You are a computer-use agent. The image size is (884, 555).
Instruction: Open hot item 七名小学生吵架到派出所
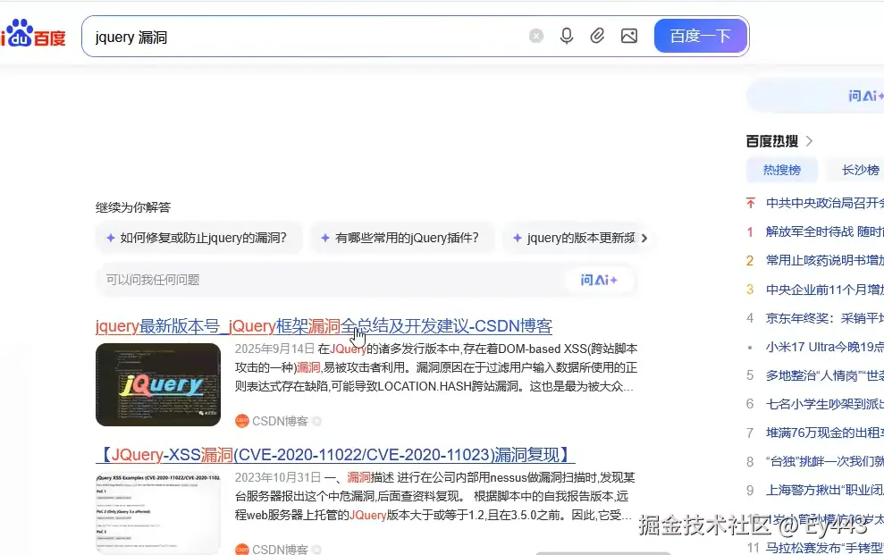click(x=824, y=404)
